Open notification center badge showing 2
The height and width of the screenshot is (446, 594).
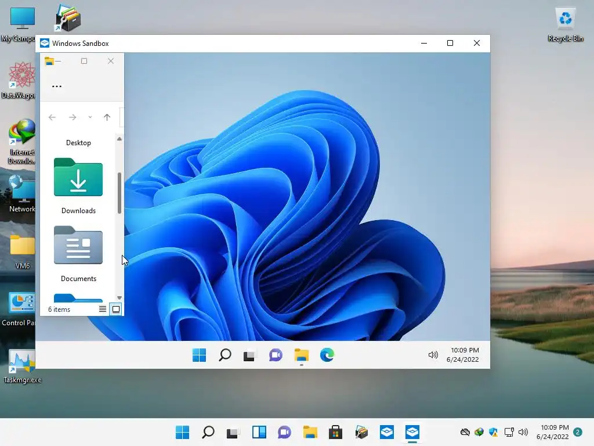pos(578,432)
